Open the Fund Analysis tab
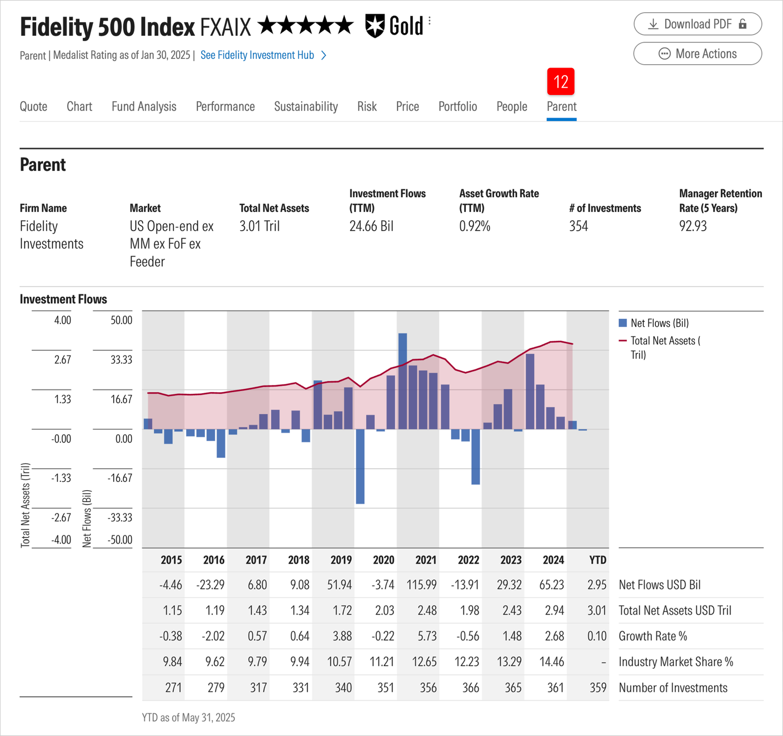Image resolution: width=783 pixels, height=736 pixels. tap(144, 106)
